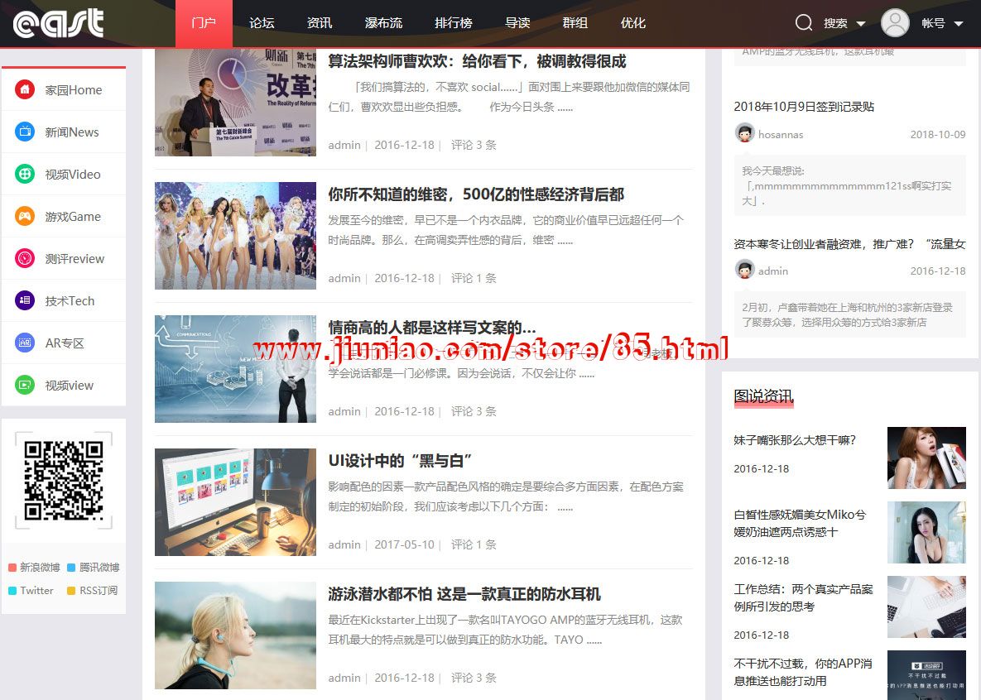Open the 资讯 navigation item

(x=320, y=23)
